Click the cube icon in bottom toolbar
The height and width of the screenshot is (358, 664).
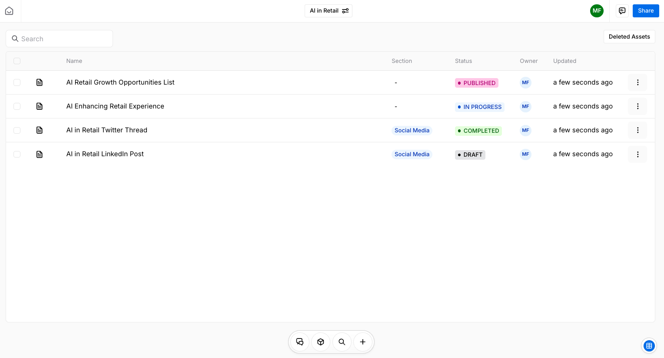(x=321, y=342)
